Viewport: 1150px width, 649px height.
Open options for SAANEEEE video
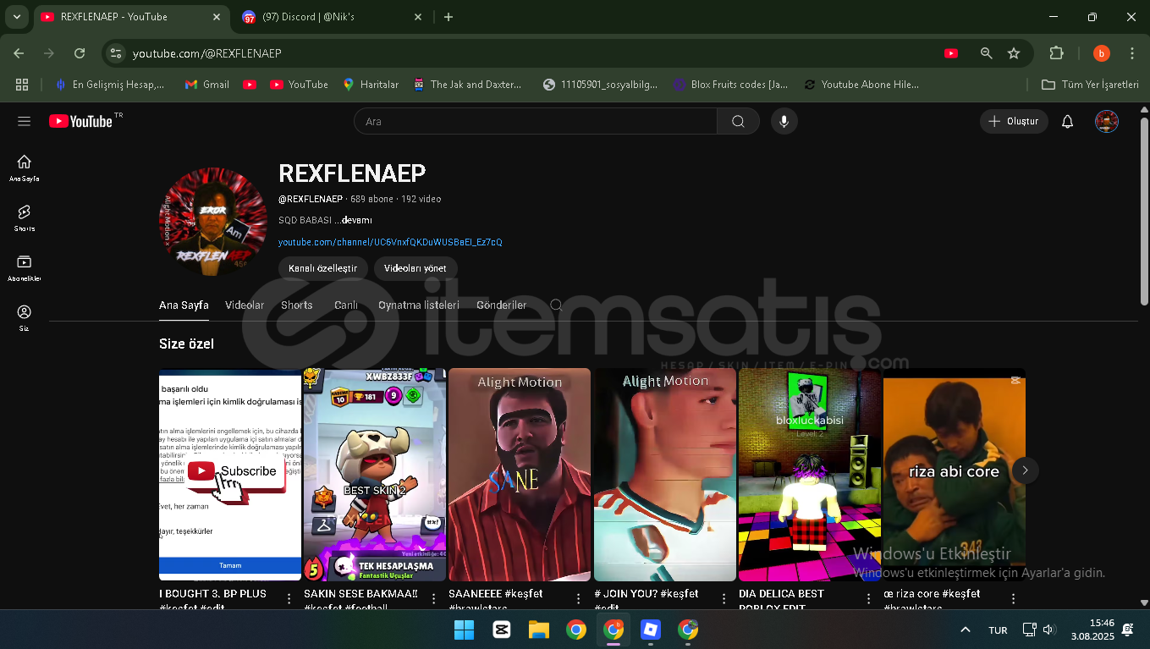point(578,598)
